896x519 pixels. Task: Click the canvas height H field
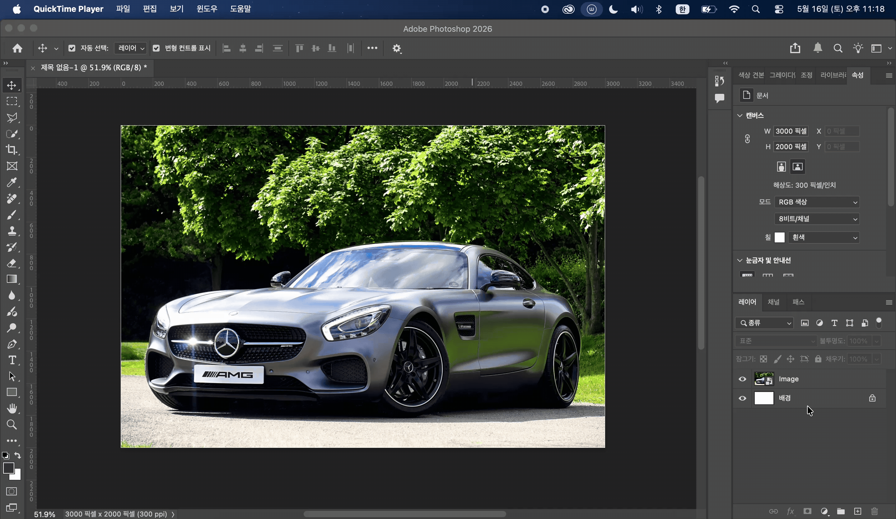791,147
